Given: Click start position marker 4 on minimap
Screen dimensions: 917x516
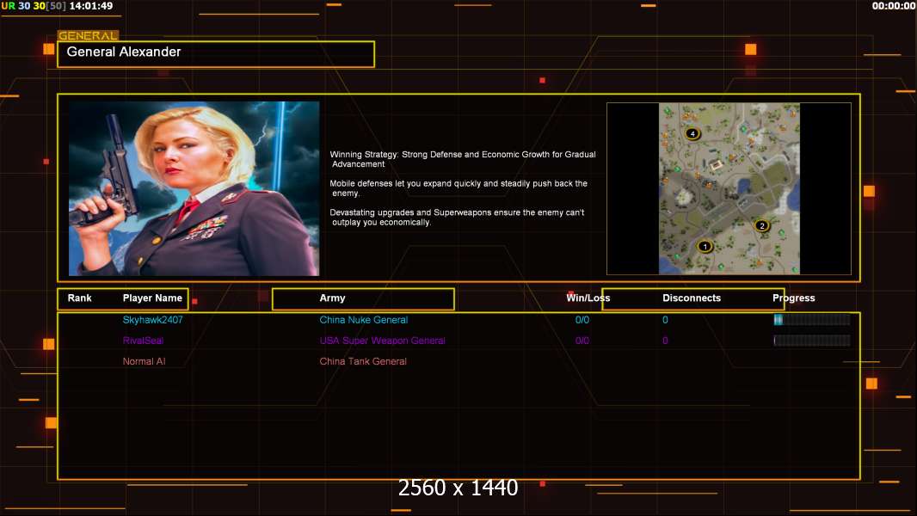Looking at the screenshot, I should click(692, 134).
